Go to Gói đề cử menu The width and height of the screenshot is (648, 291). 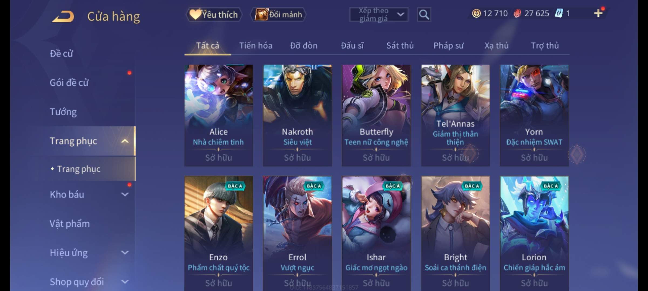point(69,83)
